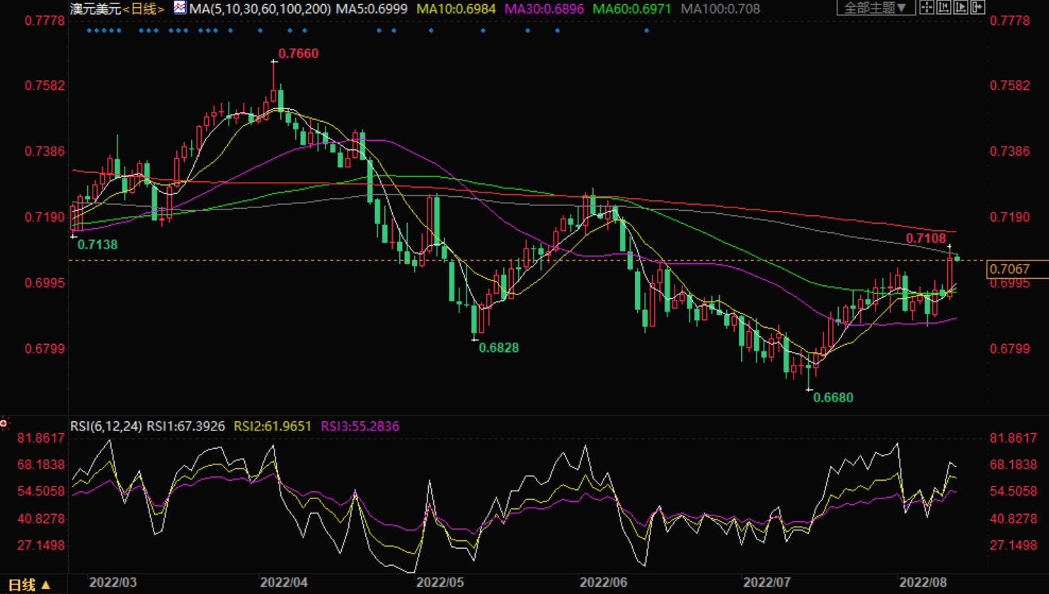The width and height of the screenshot is (1049, 594).
Task: Click the rightmost blue event dot
Action: coord(646,30)
